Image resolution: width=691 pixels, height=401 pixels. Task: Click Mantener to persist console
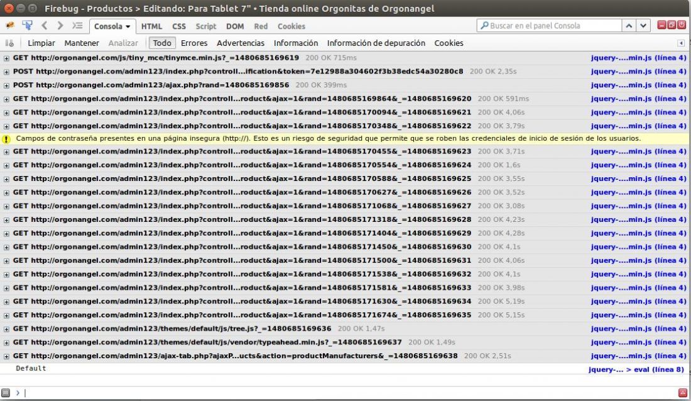click(x=82, y=43)
